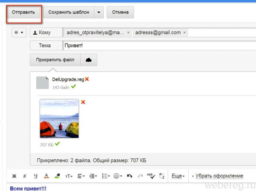
Task: Open the header fields menu dropdown
Action: point(18,32)
